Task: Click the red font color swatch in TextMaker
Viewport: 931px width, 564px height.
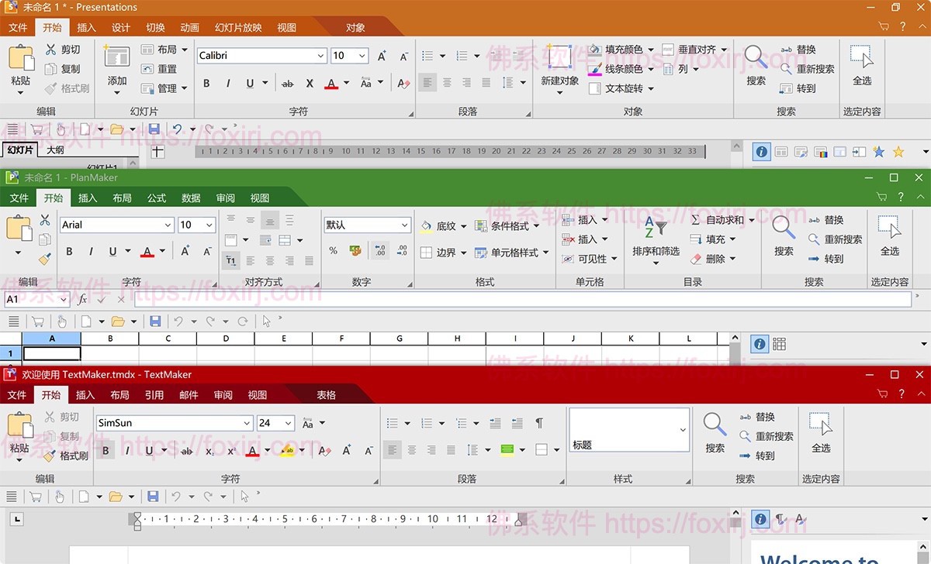Action: (251, 451)
